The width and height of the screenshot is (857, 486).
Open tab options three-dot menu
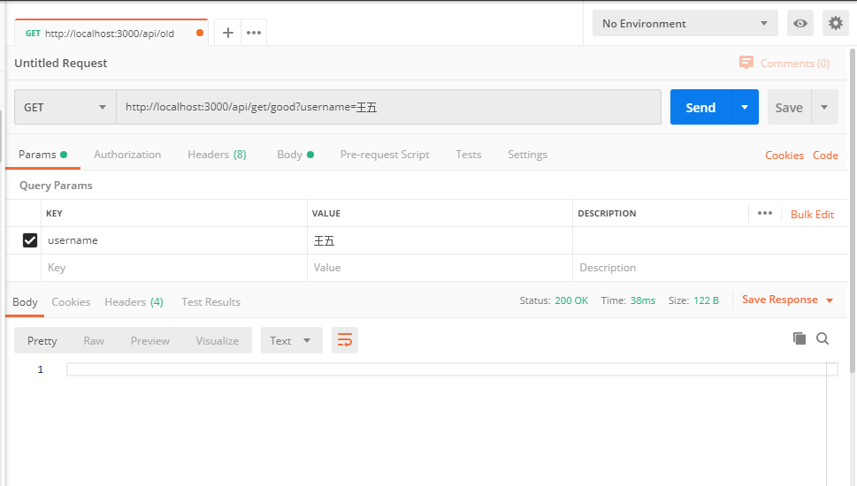point(254,33)
